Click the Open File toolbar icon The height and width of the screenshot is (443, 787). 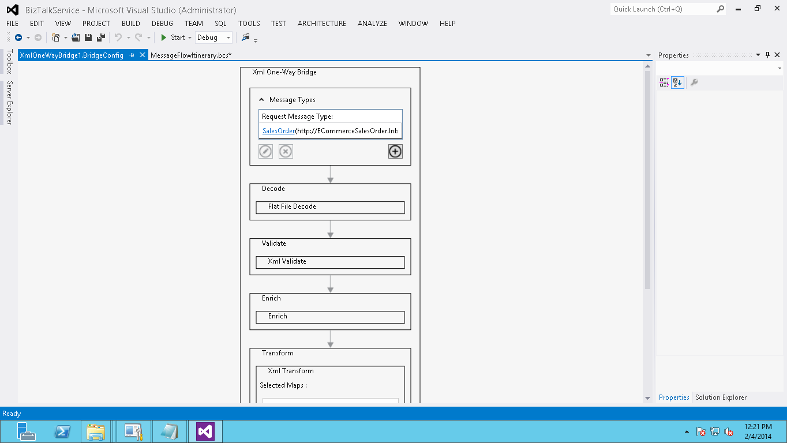point(76,37)
